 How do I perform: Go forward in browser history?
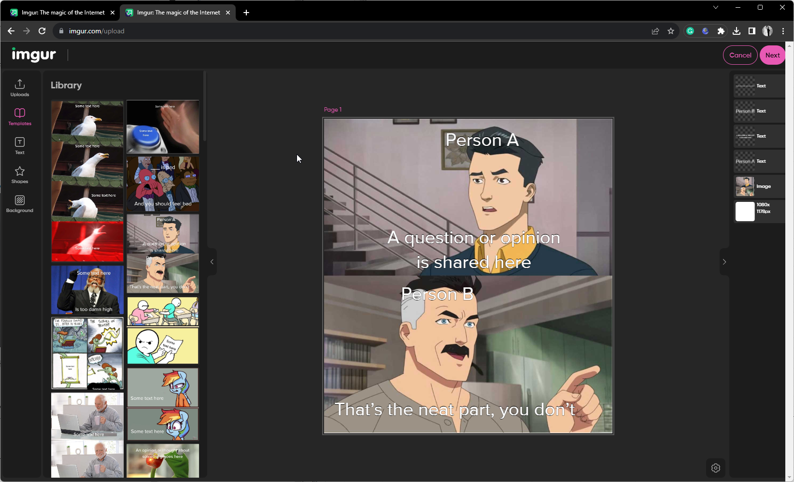point(27,31)
